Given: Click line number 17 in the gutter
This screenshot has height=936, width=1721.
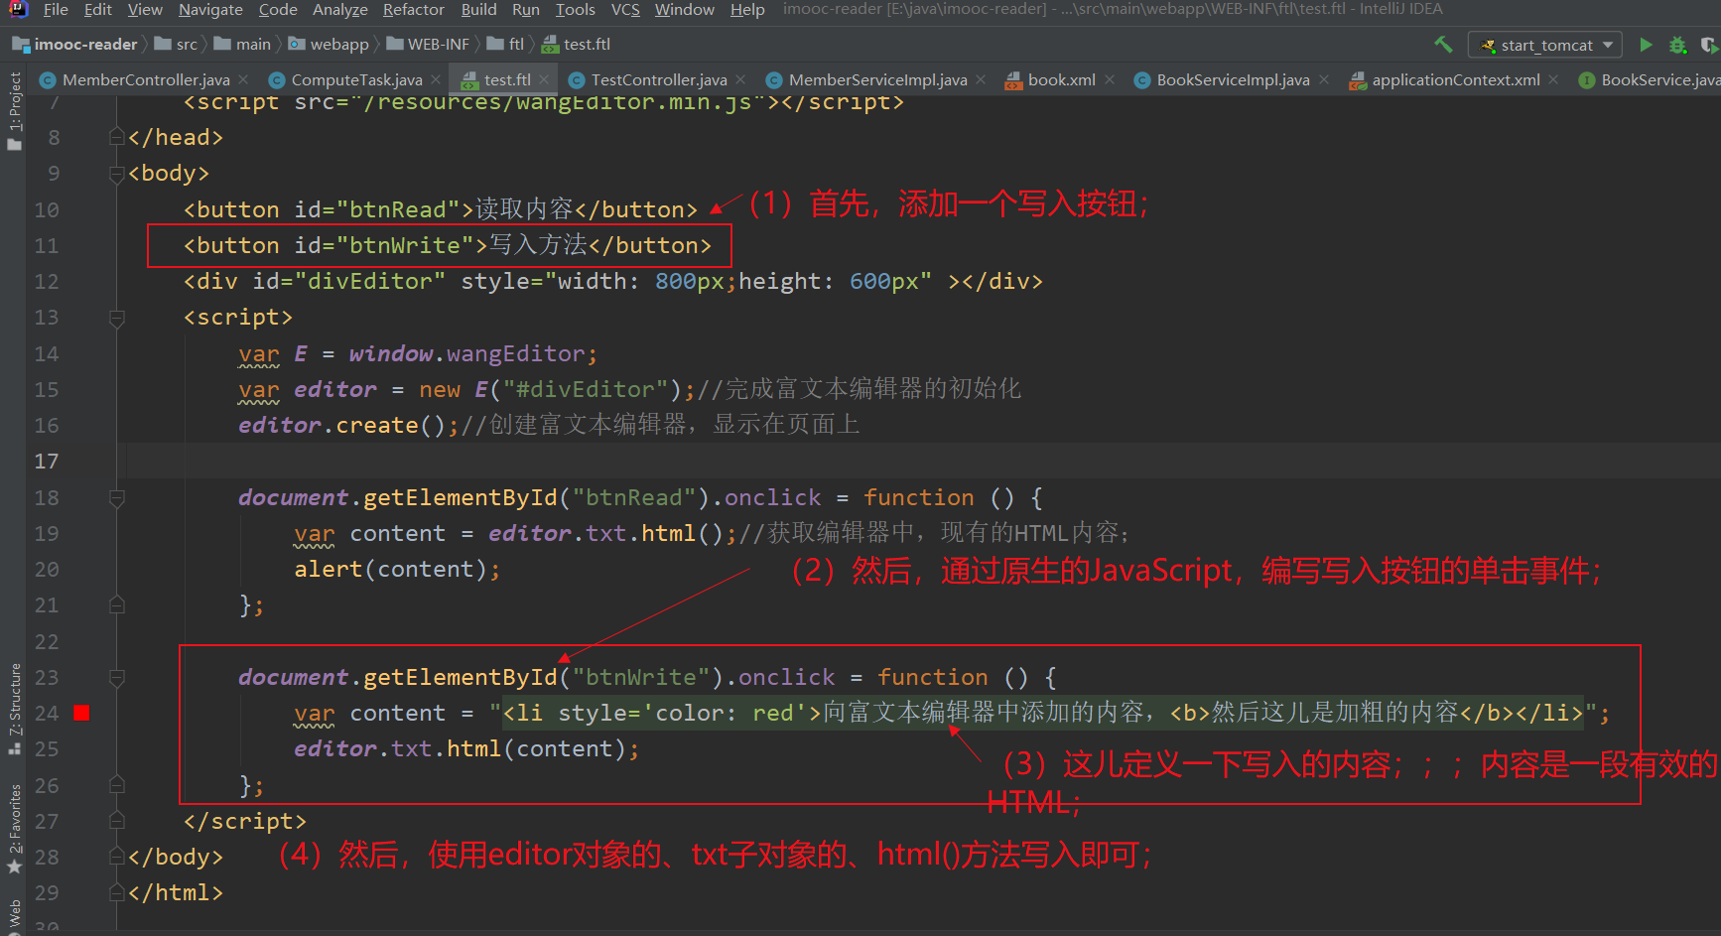Looking at the screenshot, I should pos(47,461).
